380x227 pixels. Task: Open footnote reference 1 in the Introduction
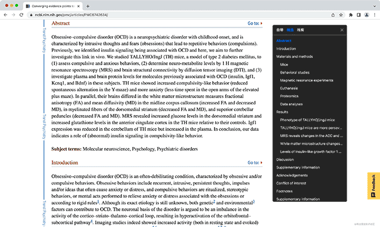coord(98,201)
